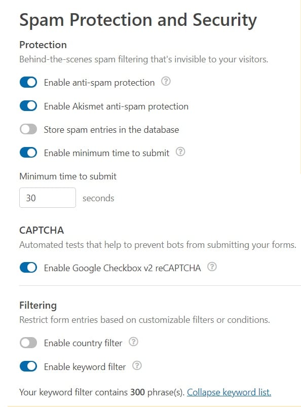Viewport: 301px width, 407px height.
Task: Turn on the country filter switch
Action: click(28, 343)
